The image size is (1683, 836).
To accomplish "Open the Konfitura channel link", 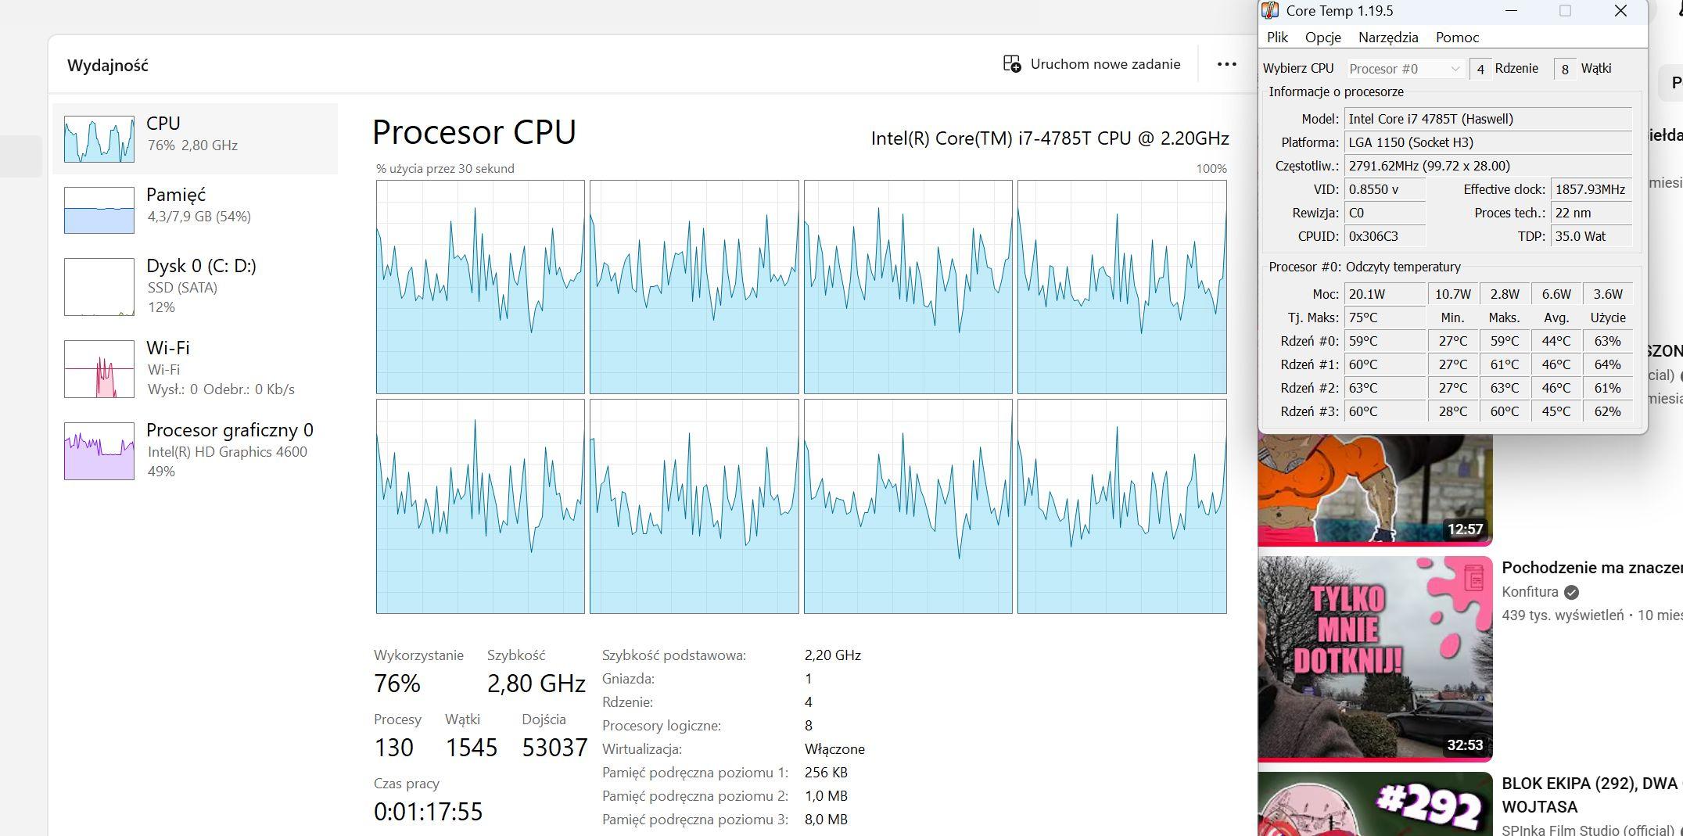I will [1530, 592].
